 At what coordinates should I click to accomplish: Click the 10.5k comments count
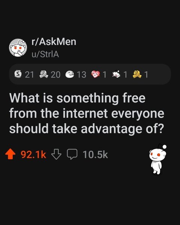tap(95, 154)
